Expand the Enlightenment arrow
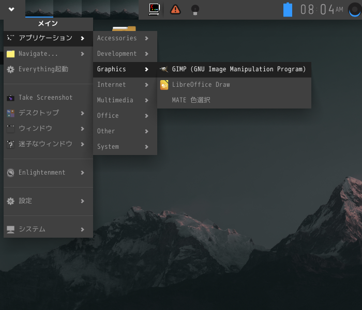 (82, 173)
